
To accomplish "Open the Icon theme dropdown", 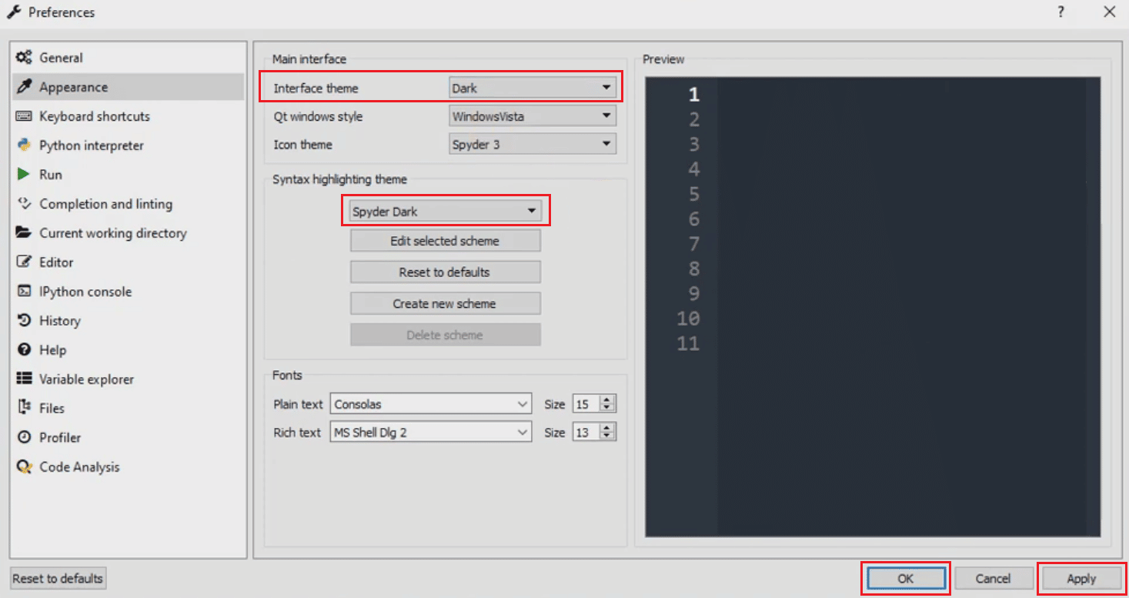I will (533, 144).
